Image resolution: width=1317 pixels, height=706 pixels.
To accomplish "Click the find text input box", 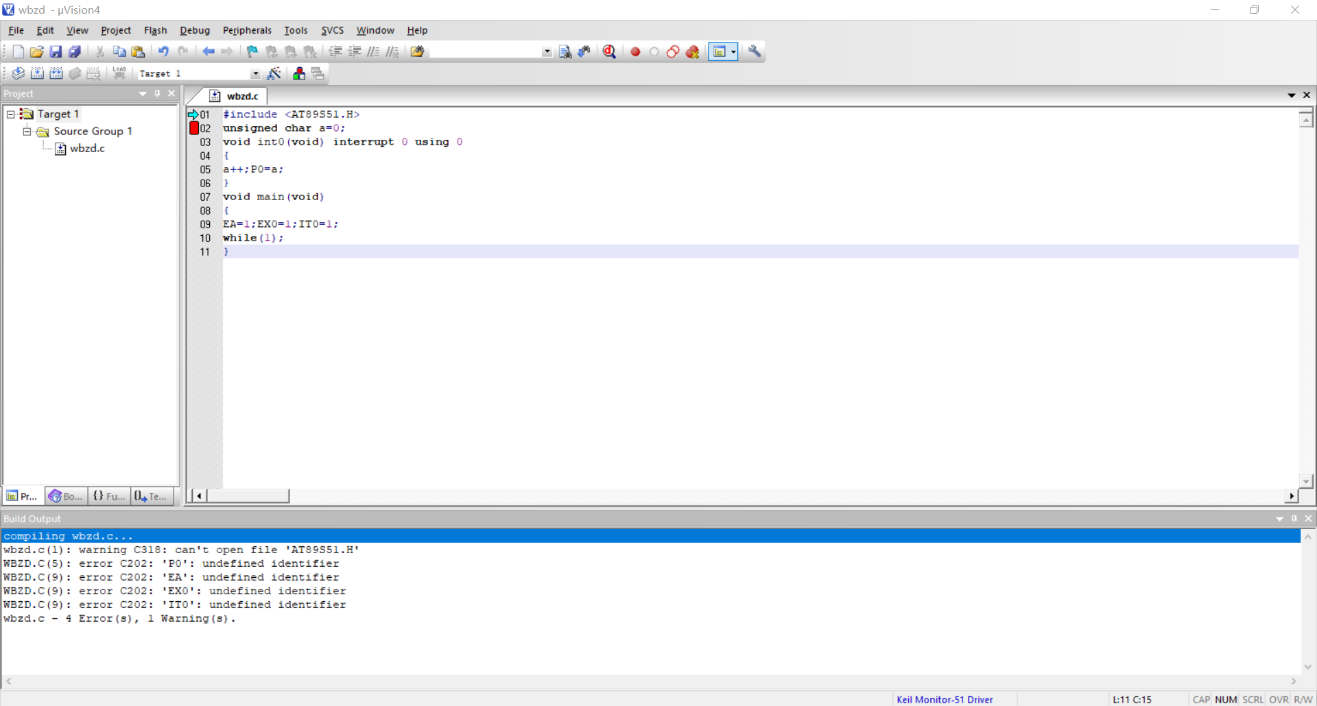I will (x=486, y=51).
